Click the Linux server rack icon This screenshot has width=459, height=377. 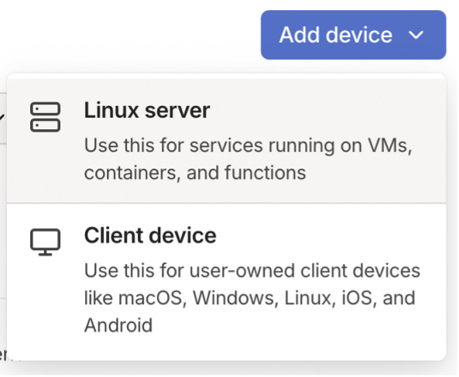[45, 117]
